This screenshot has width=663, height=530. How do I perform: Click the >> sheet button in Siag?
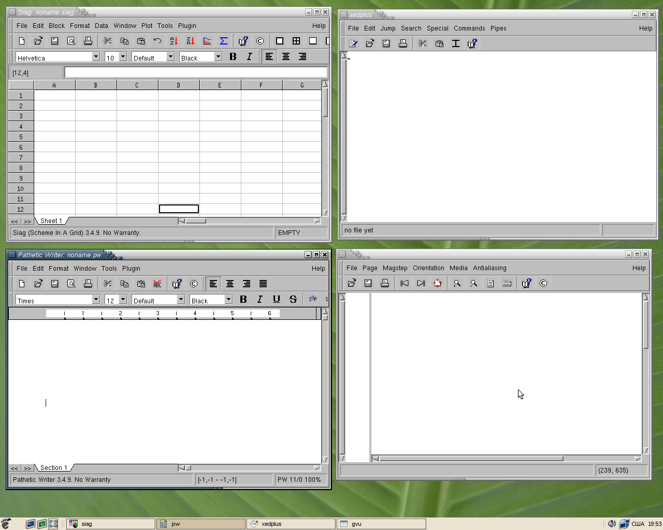[27, 222]
